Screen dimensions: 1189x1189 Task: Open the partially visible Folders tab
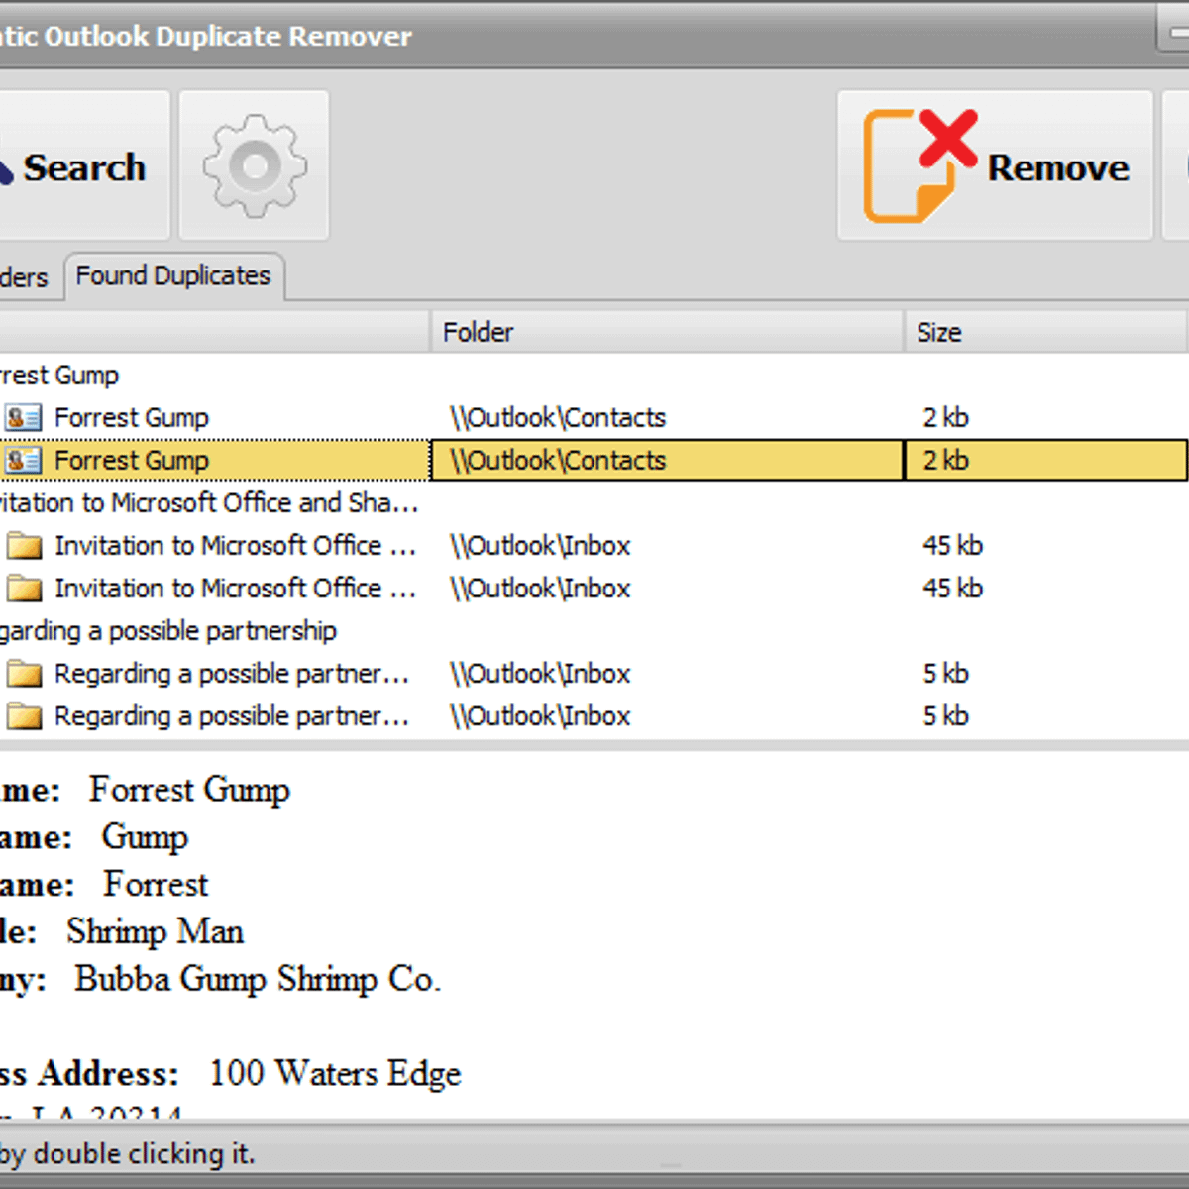coord(26,278)
